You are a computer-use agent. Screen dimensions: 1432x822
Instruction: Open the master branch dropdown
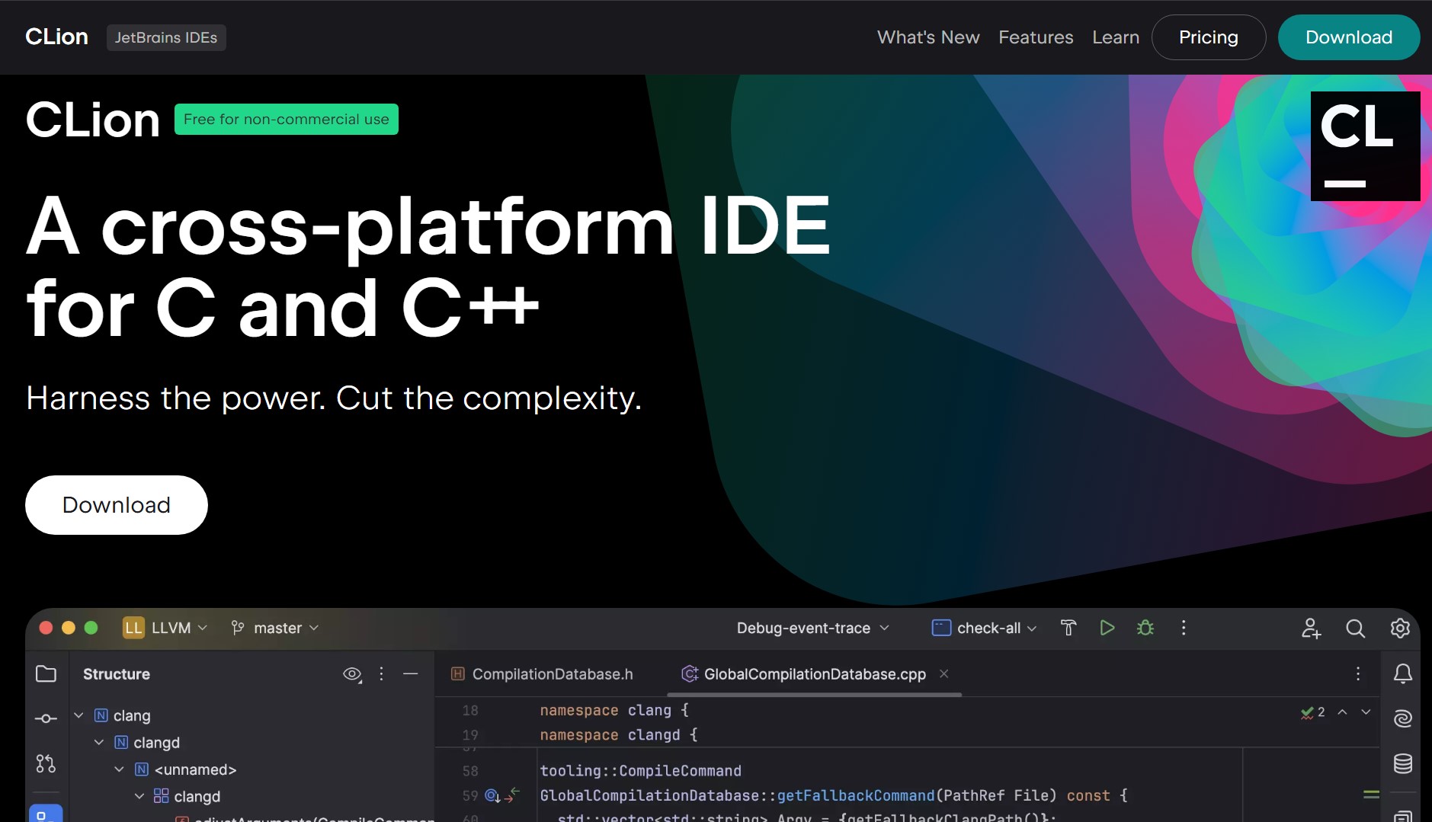click(x=286, y=628)
